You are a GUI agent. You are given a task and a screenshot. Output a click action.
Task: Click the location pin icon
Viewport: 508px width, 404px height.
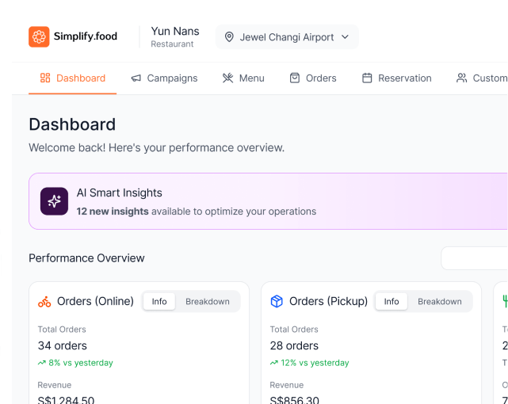coord(229,37)
